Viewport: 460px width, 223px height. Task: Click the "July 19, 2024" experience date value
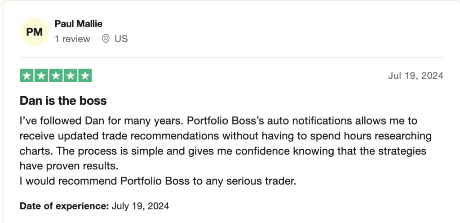pos(140,205)
